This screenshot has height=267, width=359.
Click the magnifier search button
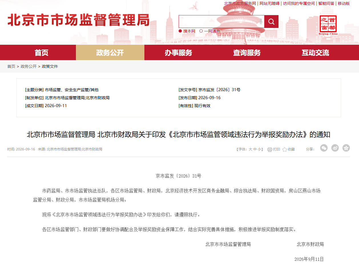point(271,22)
